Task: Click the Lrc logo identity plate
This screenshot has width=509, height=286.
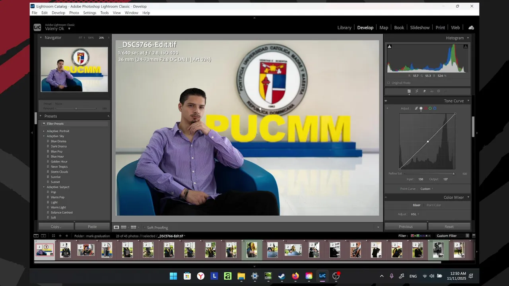Action: coord(37,27)
